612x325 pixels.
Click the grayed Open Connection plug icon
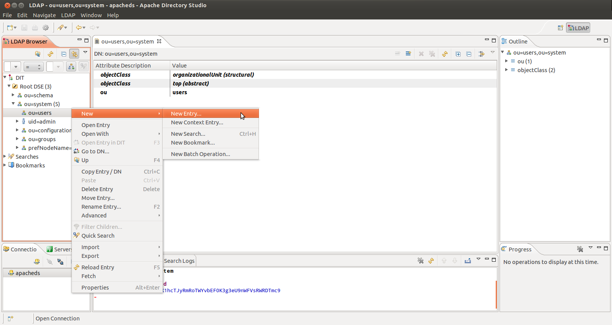[50, 261]
